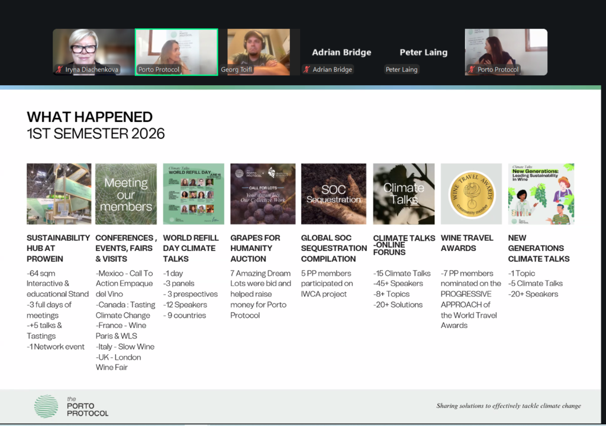Click the Climate Talks leaf image
Viewport: 606px width, 426px height.
(404, 193)
